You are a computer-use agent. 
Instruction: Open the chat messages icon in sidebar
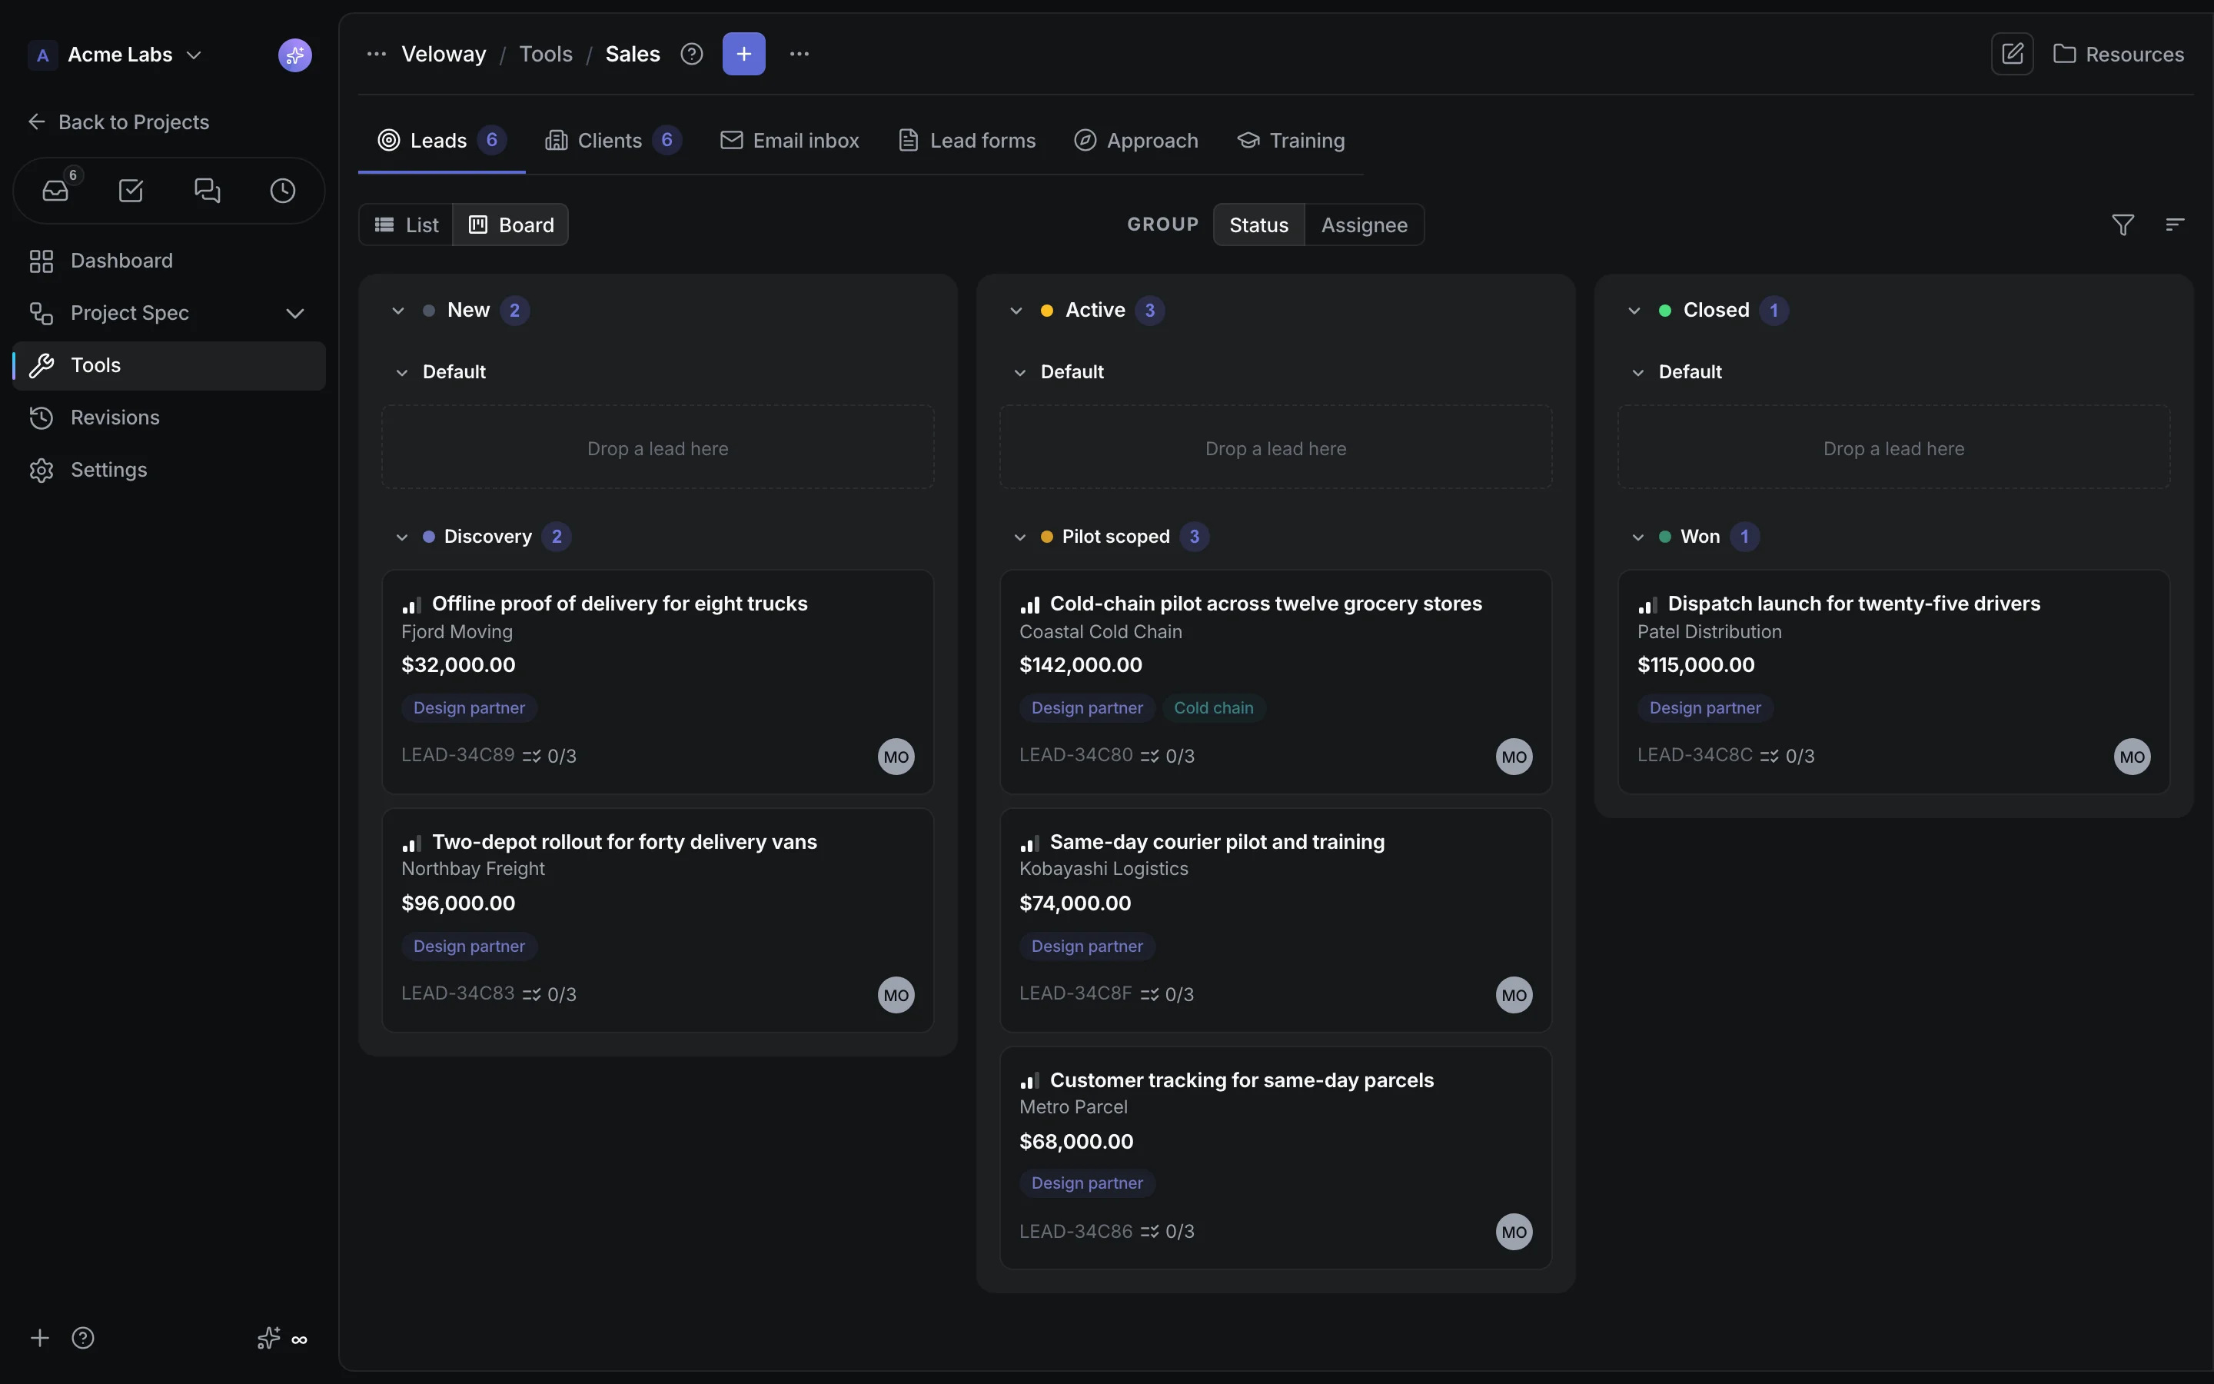(208, 191)
